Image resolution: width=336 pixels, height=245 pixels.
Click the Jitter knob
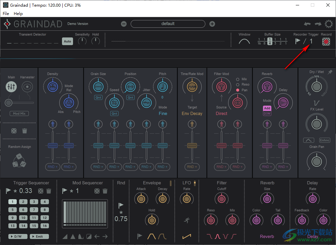click(147, 103)
